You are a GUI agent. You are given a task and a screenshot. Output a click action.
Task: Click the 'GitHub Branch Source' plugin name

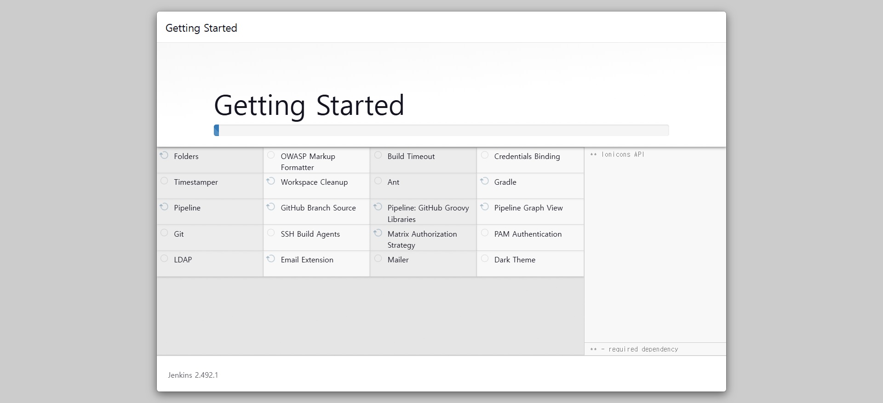[318, 208]
